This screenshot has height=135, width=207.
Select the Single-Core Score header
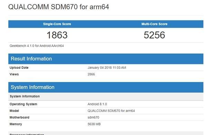point(57,24)
